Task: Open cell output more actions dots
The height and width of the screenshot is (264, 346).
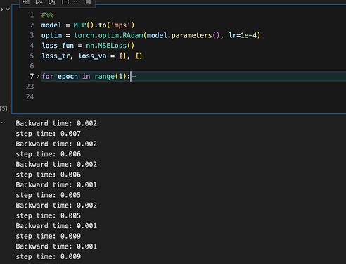Action: pos(3,122)
